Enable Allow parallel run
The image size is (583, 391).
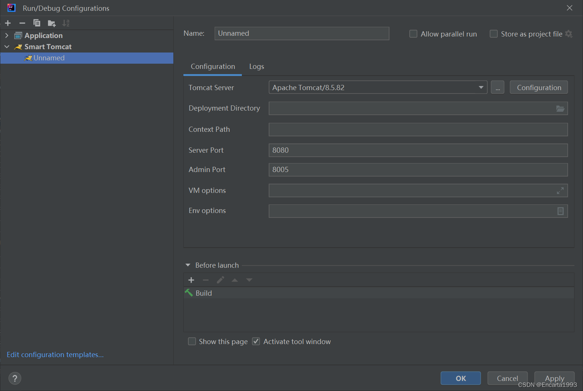coord(413,34)
